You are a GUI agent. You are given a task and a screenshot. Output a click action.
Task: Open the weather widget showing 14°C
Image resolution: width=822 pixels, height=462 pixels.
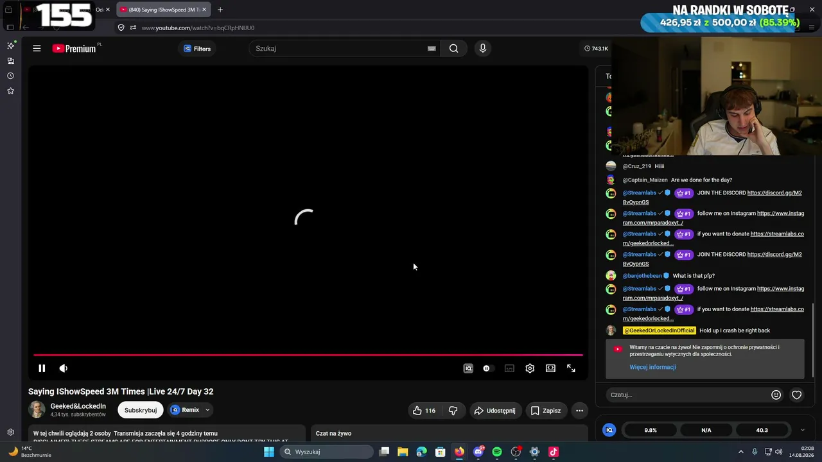click(29, 452)
